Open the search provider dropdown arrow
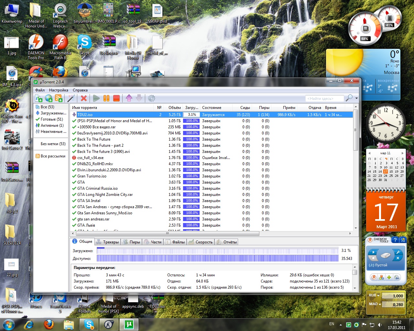 pyautogui.click(x=356, y=98)
